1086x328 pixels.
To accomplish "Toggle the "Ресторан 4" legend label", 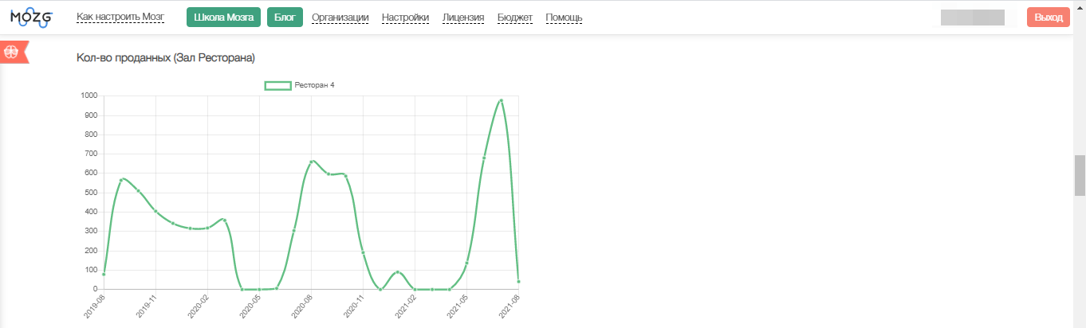I will [314, 85].
